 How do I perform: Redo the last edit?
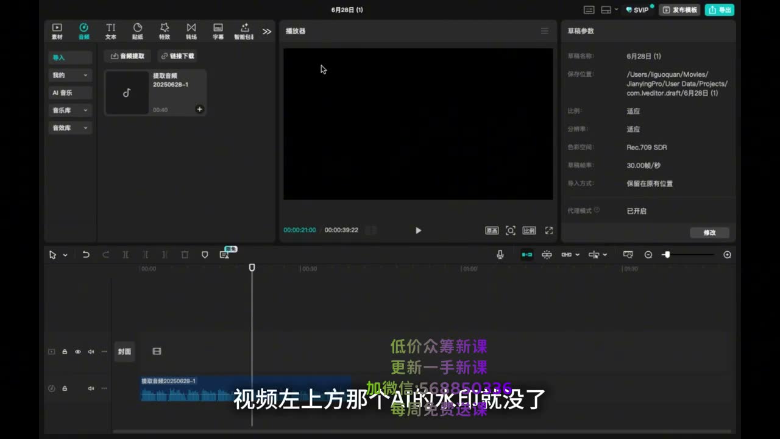point(106,255)
